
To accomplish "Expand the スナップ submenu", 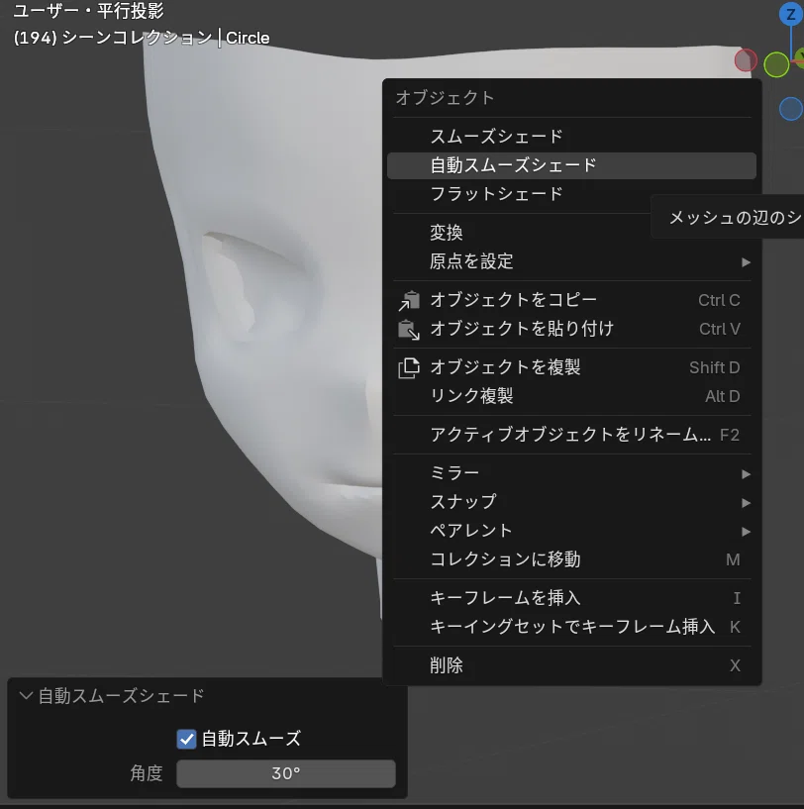I will click(x=571, y=502).
